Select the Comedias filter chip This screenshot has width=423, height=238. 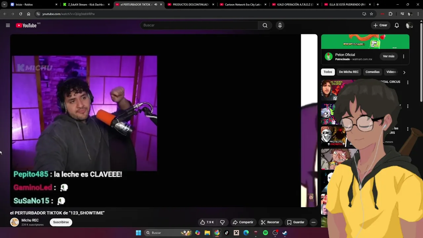(372, 72)
